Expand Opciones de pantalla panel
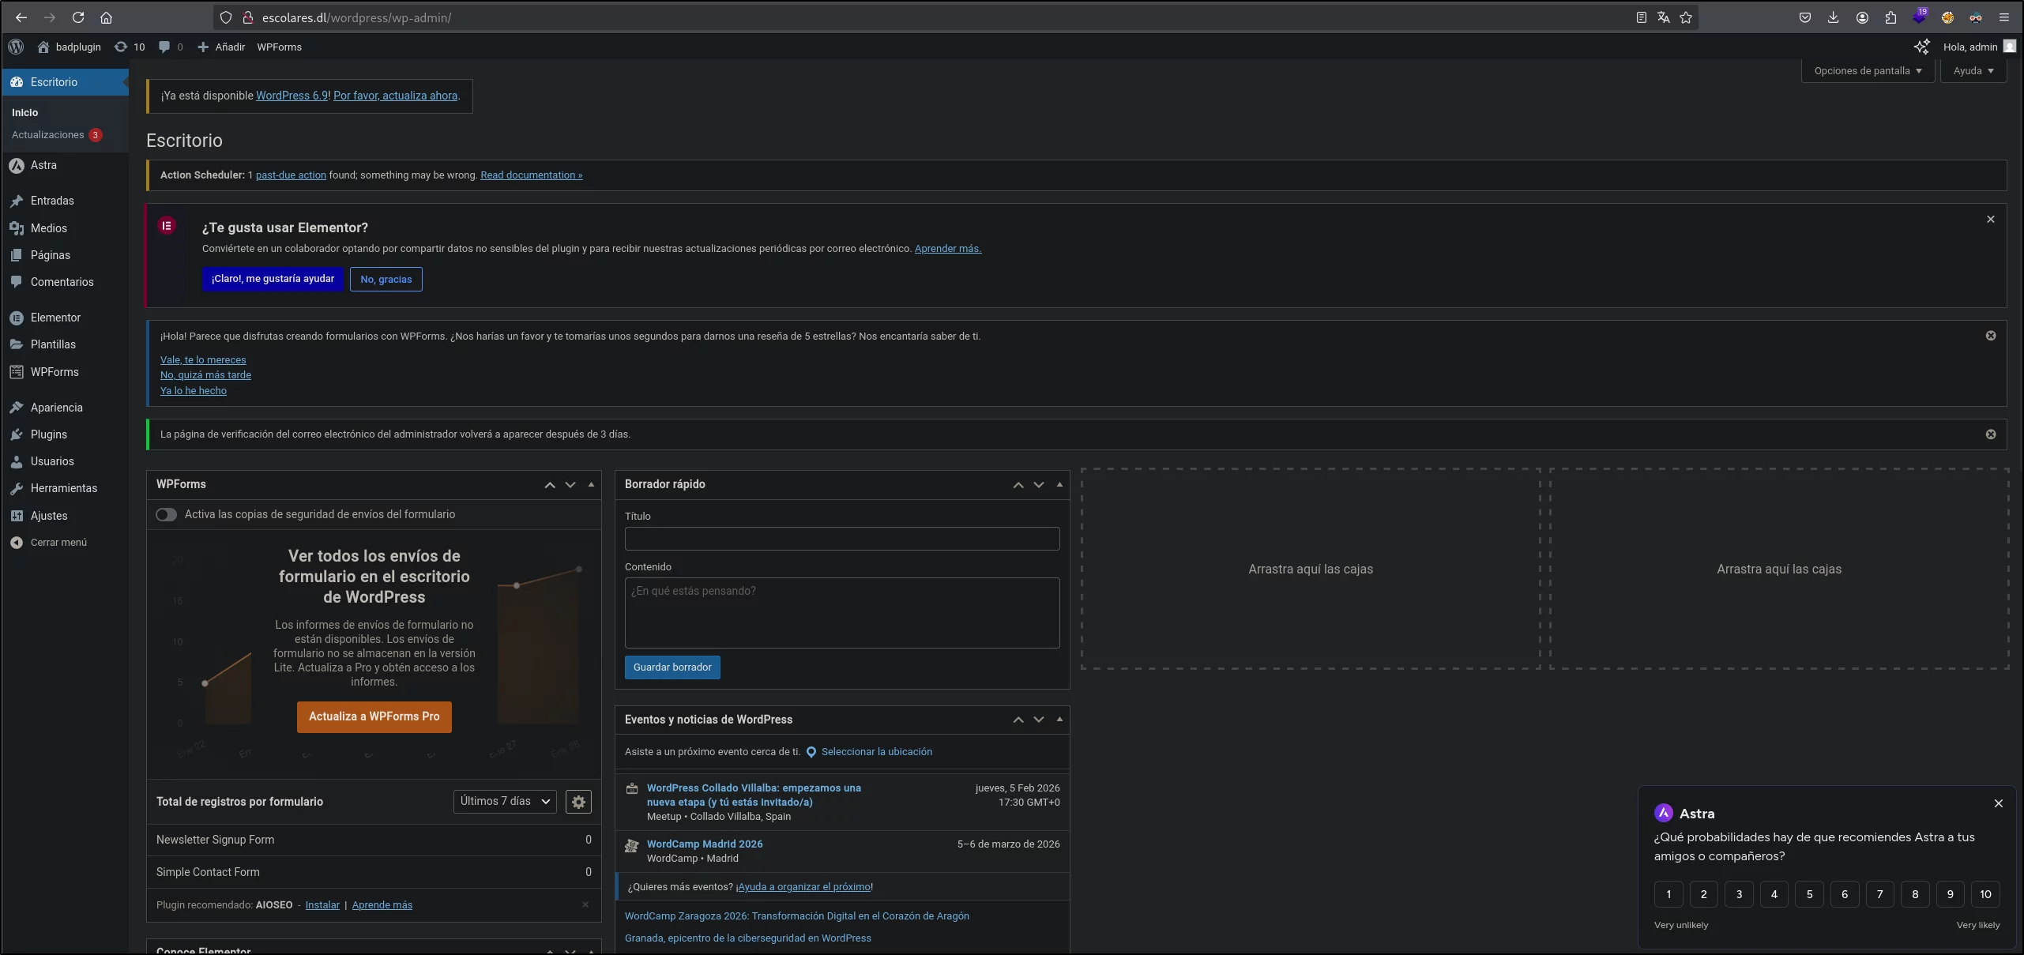Viewport: 2024px width, 955px height. tap(1868, 71)
